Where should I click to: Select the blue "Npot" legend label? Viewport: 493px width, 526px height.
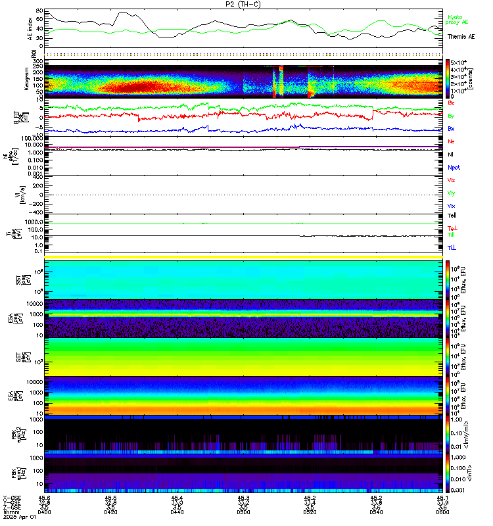(454, 168)
